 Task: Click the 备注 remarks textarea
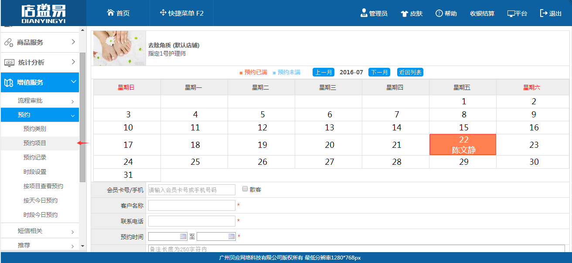(357, 248)
